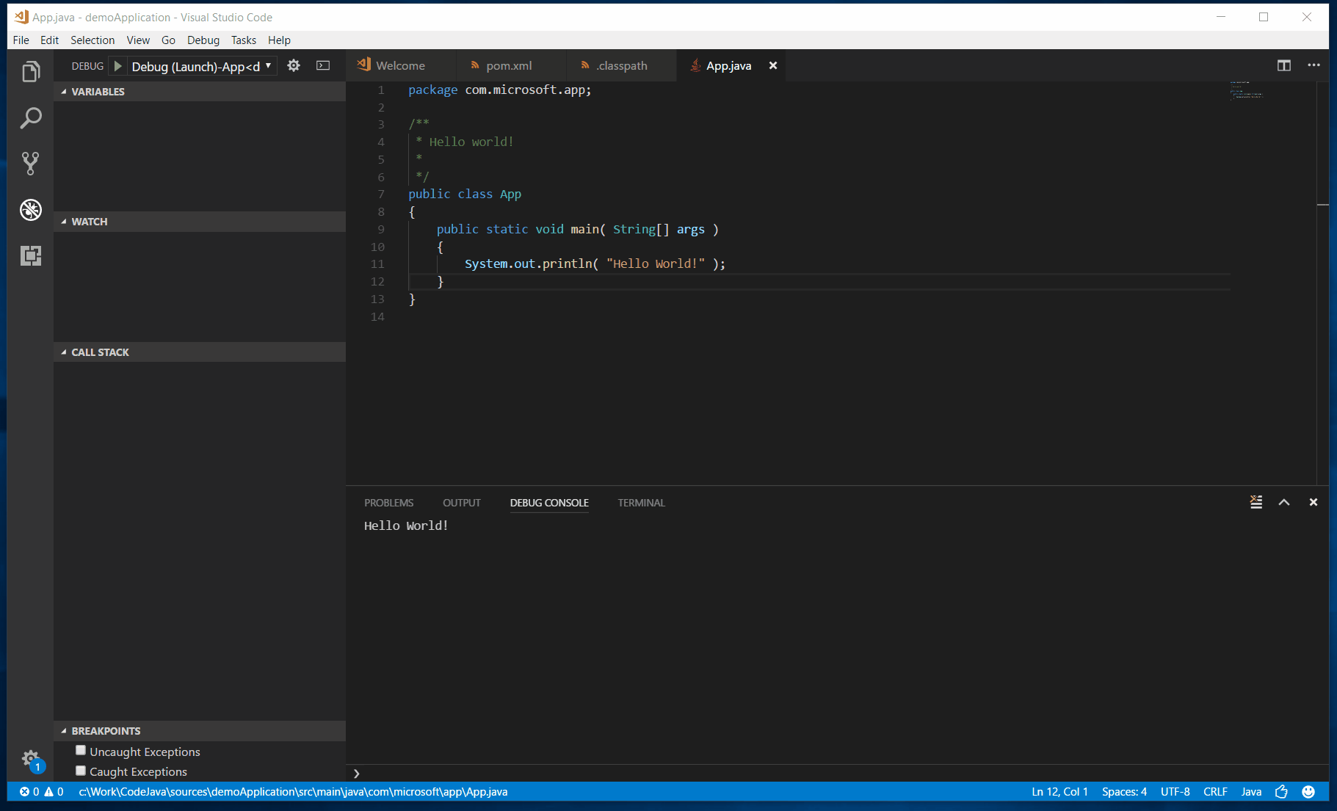1337x811 pixels.
Task: Change encoding via UTF-8 in status bar
Action: [x=1175, y=792]
